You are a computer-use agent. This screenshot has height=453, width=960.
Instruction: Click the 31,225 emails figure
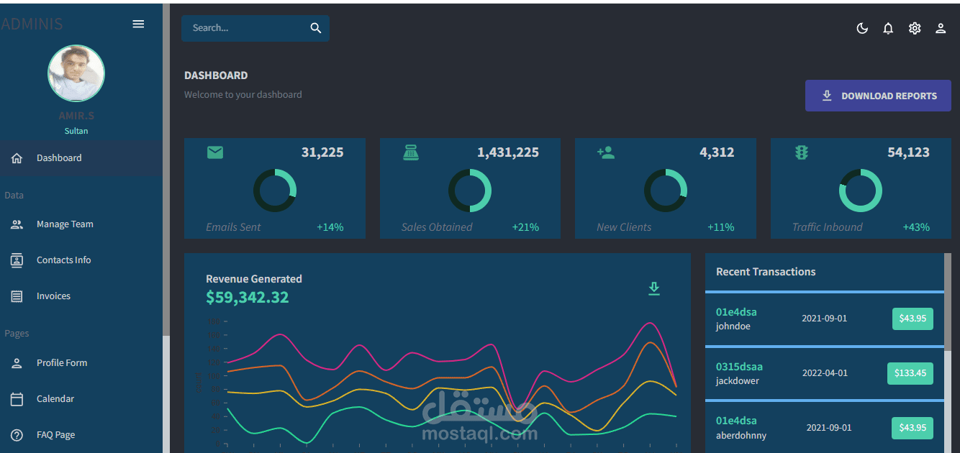pyautogui.click(x=322, y=152)
